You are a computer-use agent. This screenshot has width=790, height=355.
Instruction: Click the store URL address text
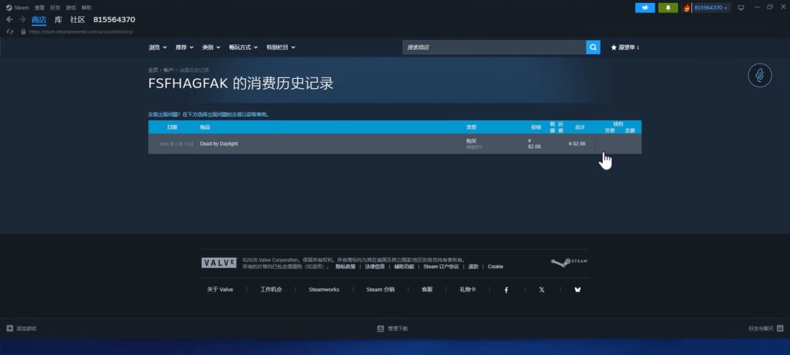pos(81,31)
